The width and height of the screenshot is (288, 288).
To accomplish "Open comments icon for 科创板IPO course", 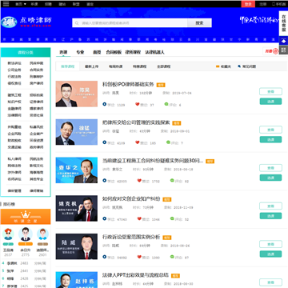I will (x=166, y=104).
